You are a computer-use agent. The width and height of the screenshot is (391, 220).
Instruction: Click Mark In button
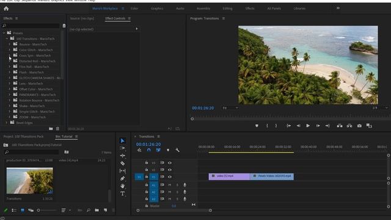267,126
